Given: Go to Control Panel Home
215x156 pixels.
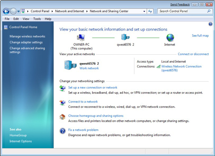Looking at the screenshot, I should (23, 27).
